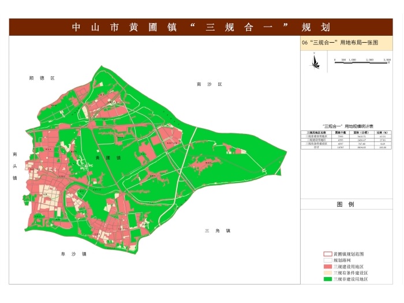Click the 中山市黄圃镇 title banner
This screenshot has width=404, height=303.
[201, 27]
